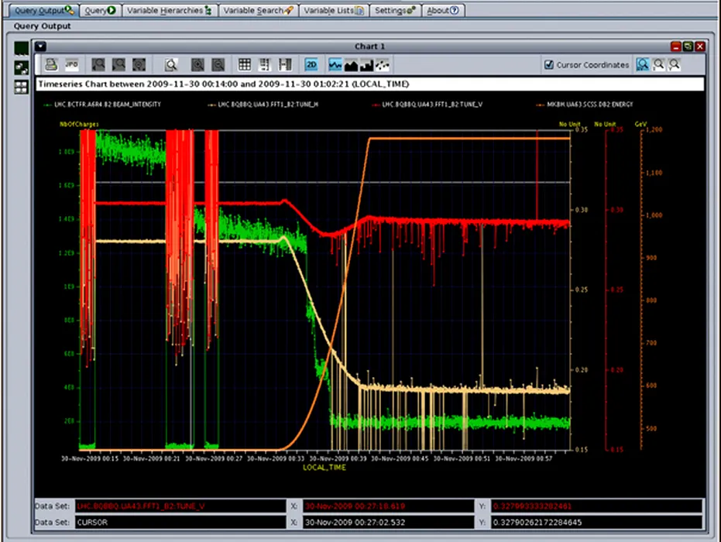721x542 pixels.
Task: Click the DB2:ENERGY legend entry
Action: tap(585, 105)
